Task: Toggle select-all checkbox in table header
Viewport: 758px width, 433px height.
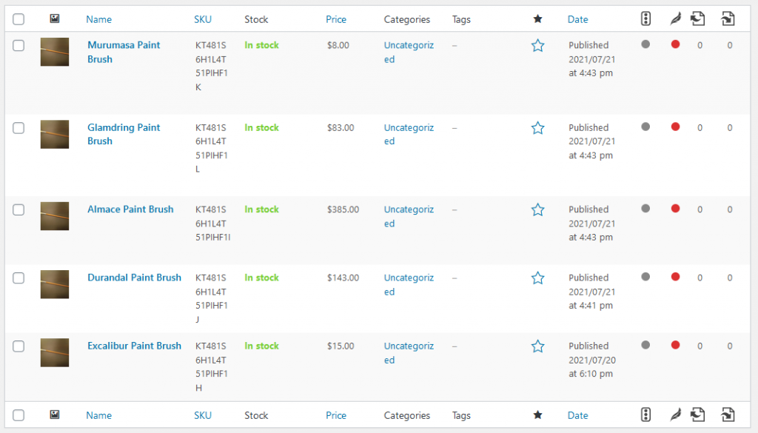Action: pos(19,19)
